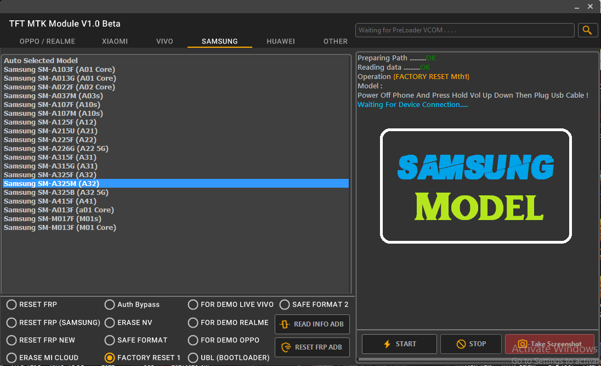Screen dimensions: 601x366
Task: Choose Samsung SM-A315F (A31)
Action: (175, 157)
